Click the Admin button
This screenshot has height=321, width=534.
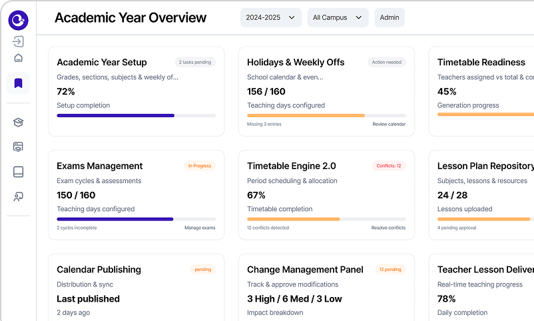coord(390,17)
